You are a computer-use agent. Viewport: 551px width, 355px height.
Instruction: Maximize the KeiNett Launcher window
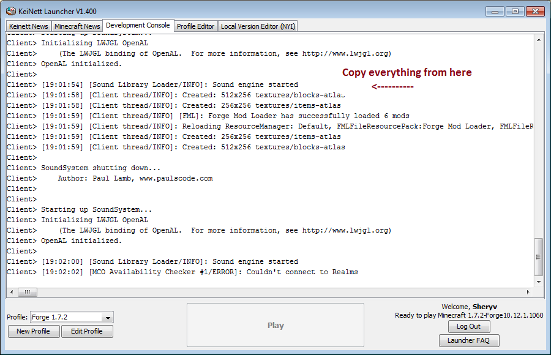[515, 12]
